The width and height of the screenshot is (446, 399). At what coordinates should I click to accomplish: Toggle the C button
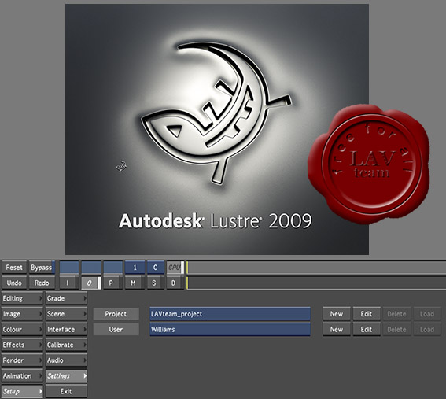click(155, 268)
